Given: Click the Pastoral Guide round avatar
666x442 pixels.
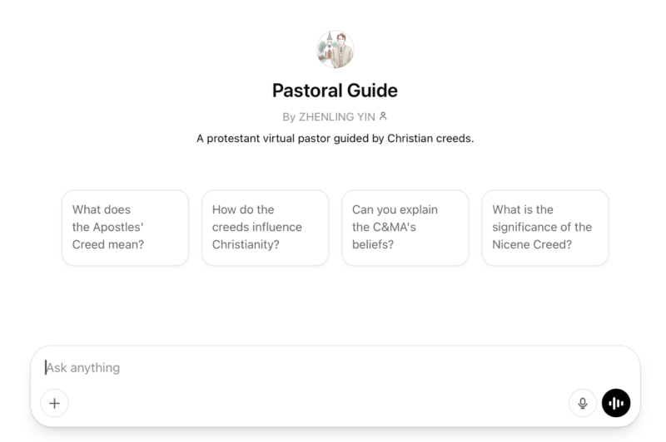Looking at the screenshot, I should [335, 49].
